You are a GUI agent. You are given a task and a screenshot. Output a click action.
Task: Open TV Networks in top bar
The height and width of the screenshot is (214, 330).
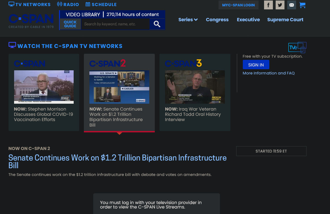[x=30, y=4]
